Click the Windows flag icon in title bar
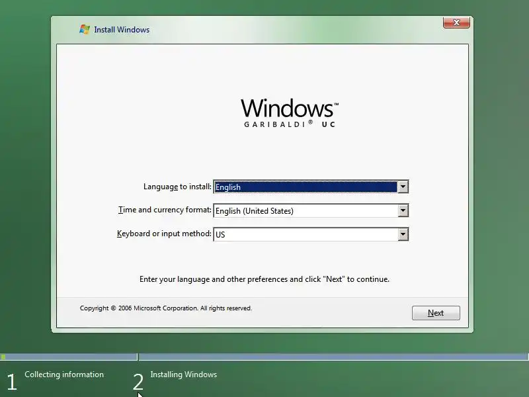 tap(85, 29)
